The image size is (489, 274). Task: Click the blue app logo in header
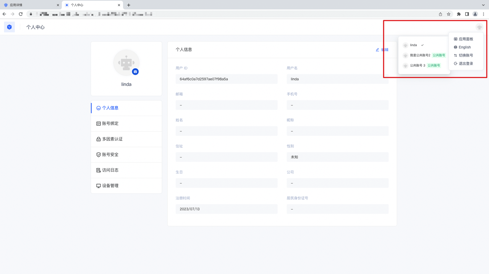(x=10, y=27)
